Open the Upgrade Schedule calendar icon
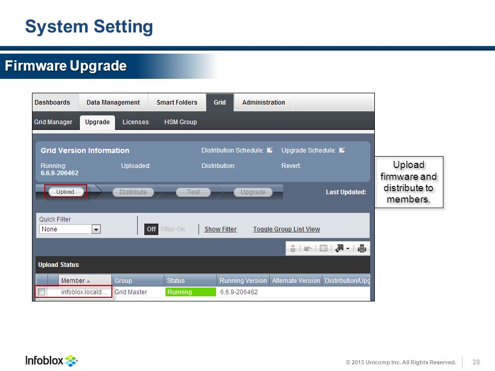This screenshot has height=371, width=495. coord(342,150)
